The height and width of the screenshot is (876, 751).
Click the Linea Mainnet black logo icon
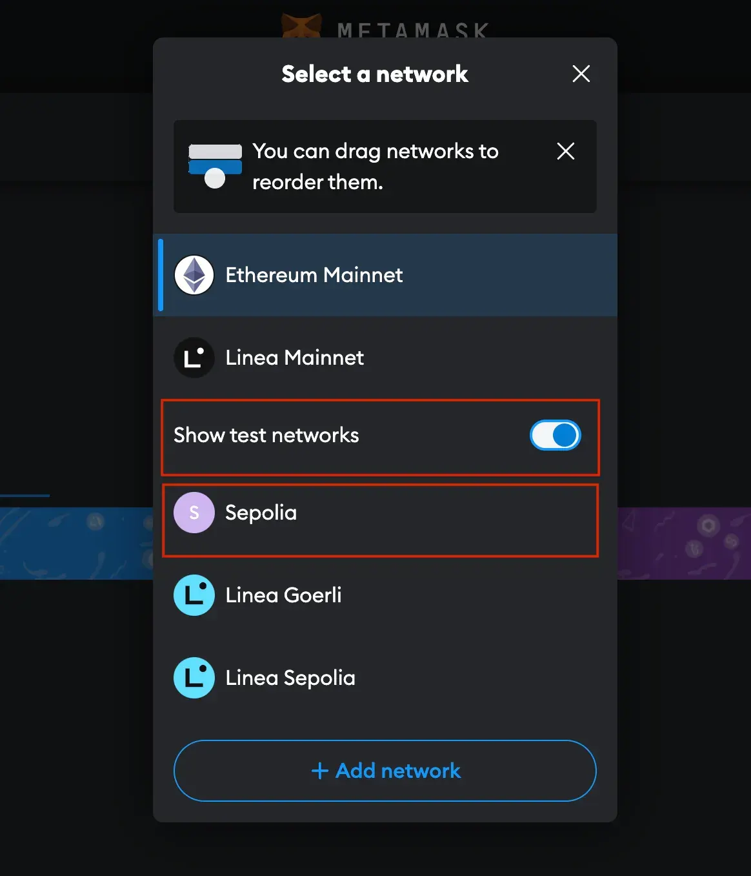194,358
